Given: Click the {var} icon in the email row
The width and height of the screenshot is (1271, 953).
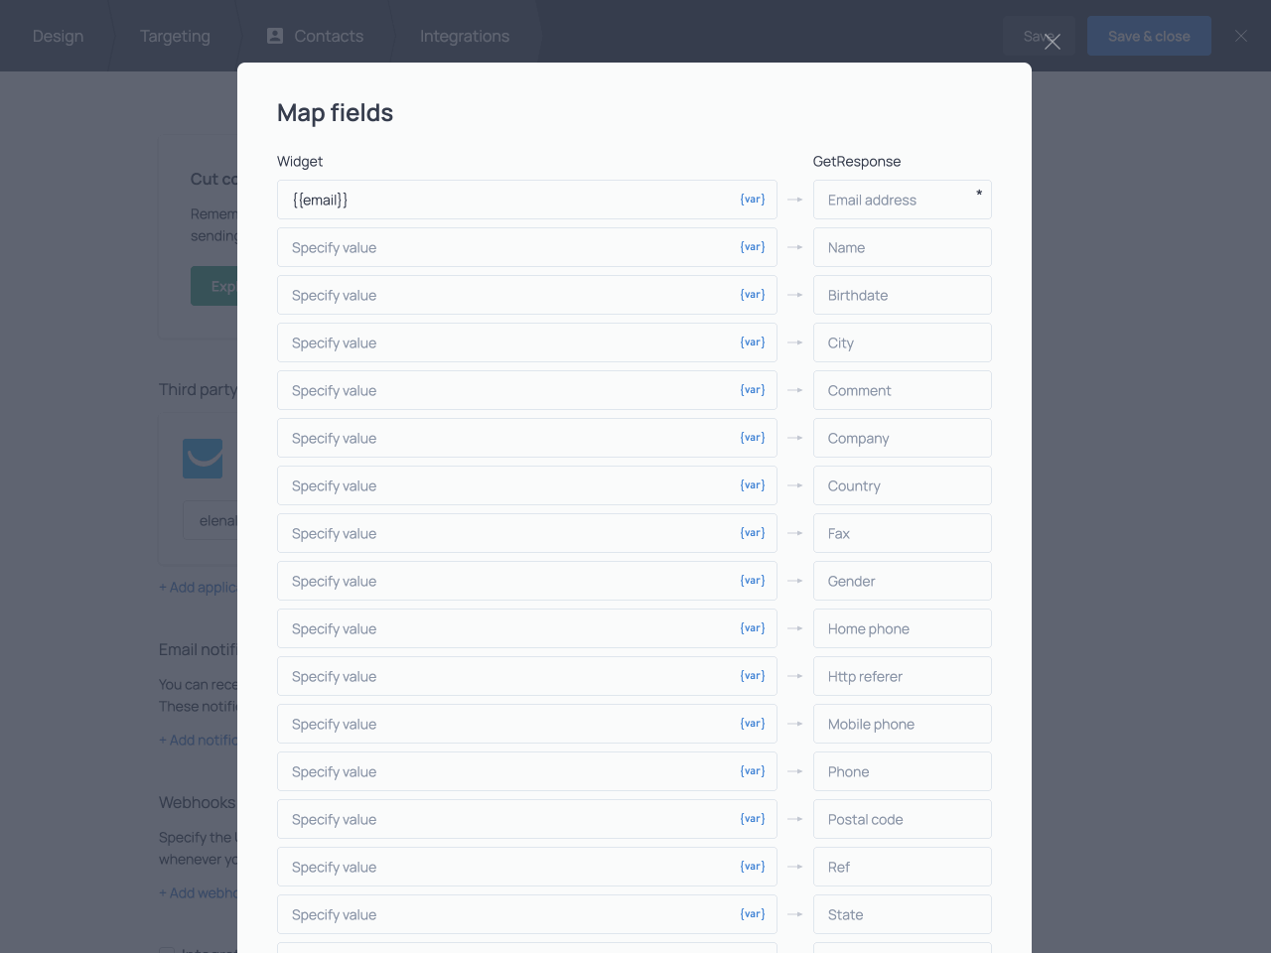Looking at the screenshot, I should [752, 200].
